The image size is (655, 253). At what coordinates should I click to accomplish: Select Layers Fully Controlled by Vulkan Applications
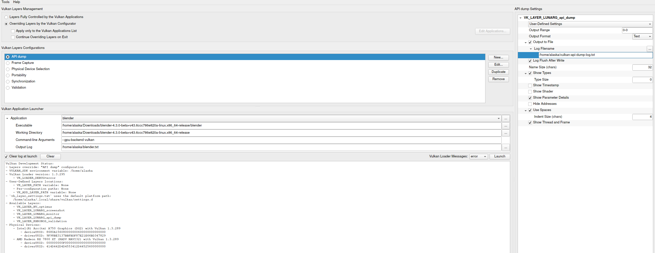(6, 17)
